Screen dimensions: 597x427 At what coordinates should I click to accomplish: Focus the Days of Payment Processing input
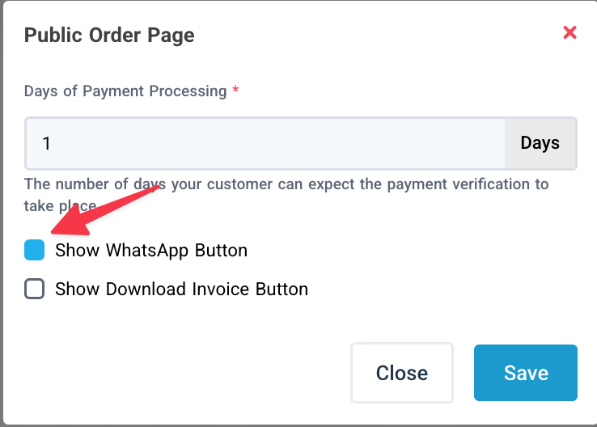click(265, 144)
